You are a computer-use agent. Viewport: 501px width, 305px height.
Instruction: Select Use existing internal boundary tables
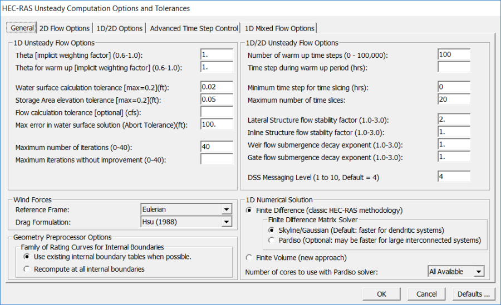tap(107, 257)
